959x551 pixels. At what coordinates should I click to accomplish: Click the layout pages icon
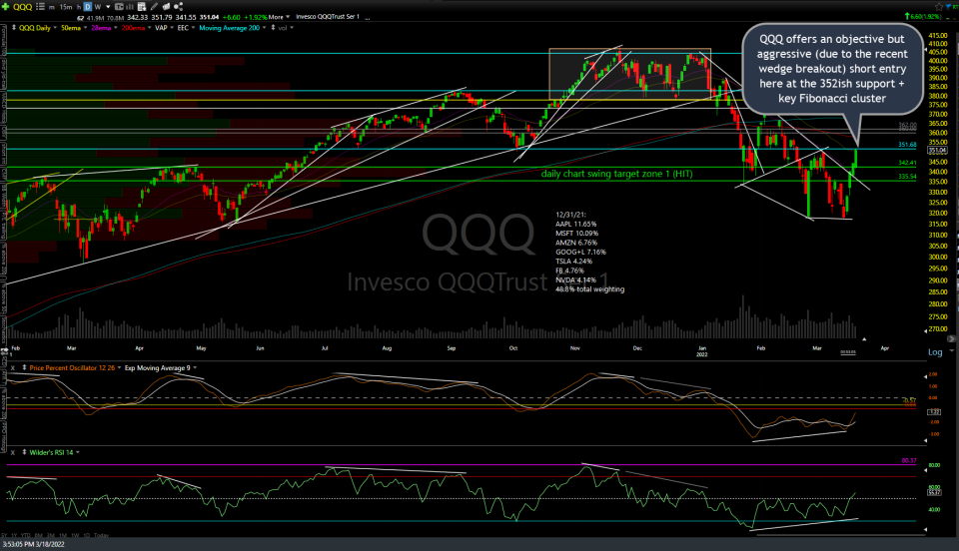pos(166,7)
